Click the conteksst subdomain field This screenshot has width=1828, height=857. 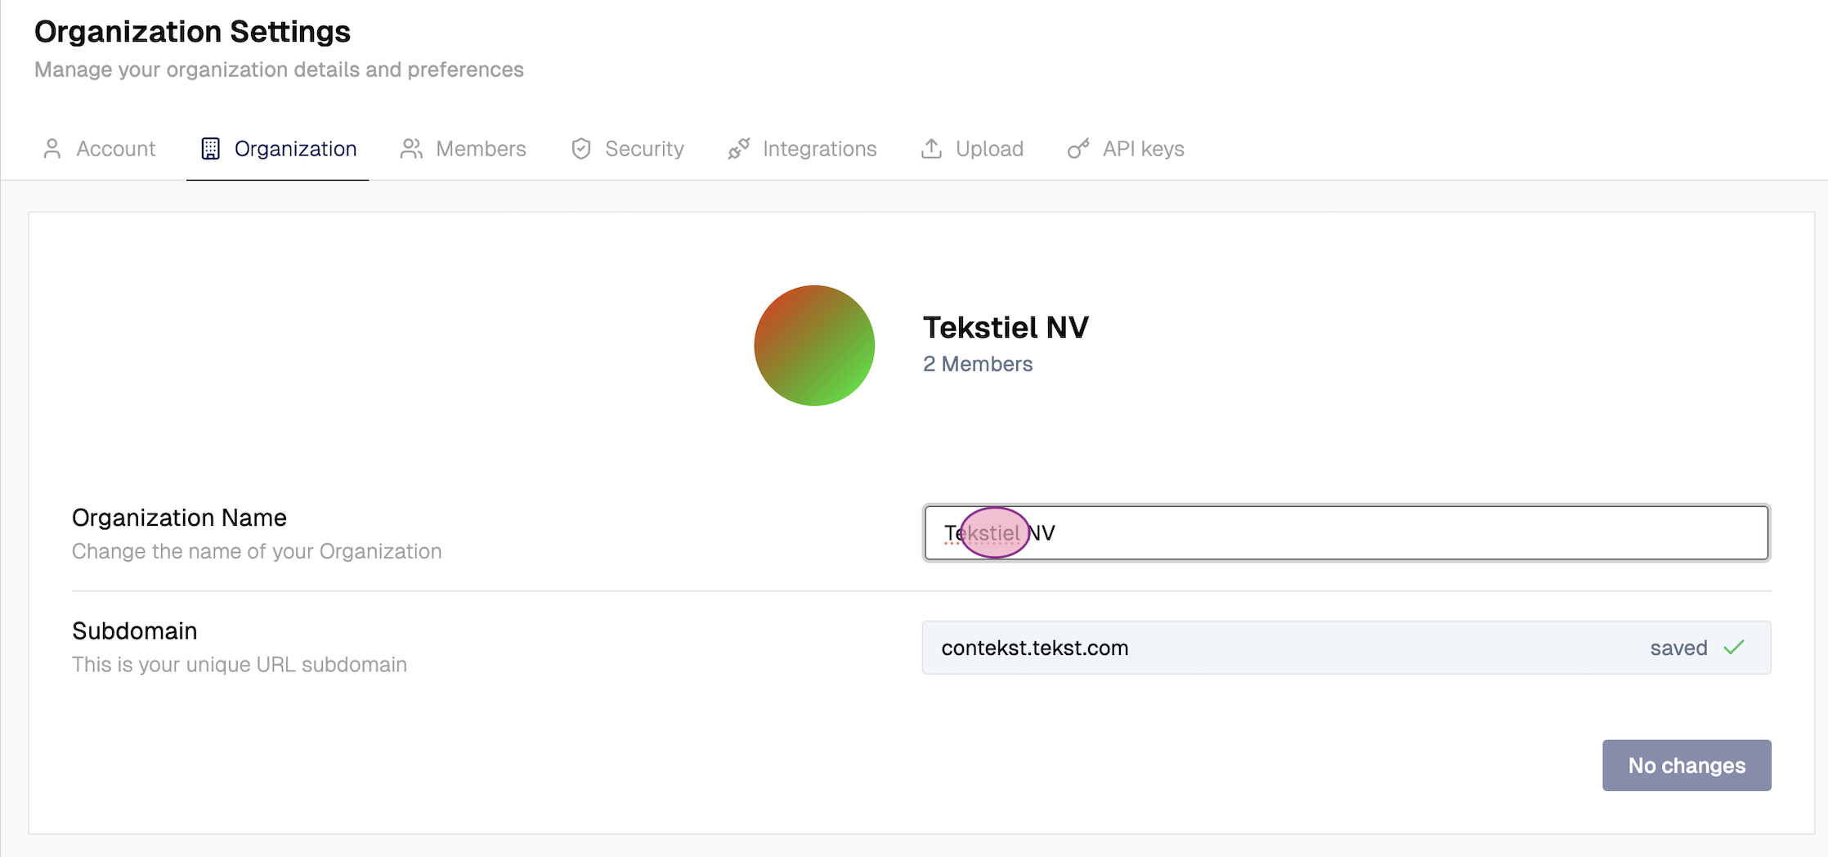pos(1346,648)
